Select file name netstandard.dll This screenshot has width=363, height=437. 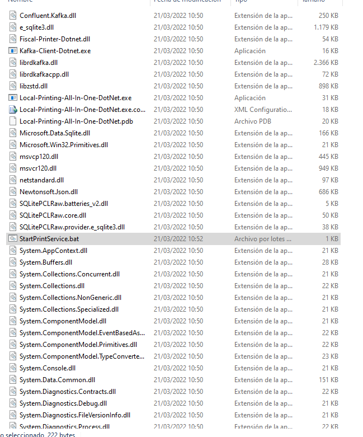41,180
